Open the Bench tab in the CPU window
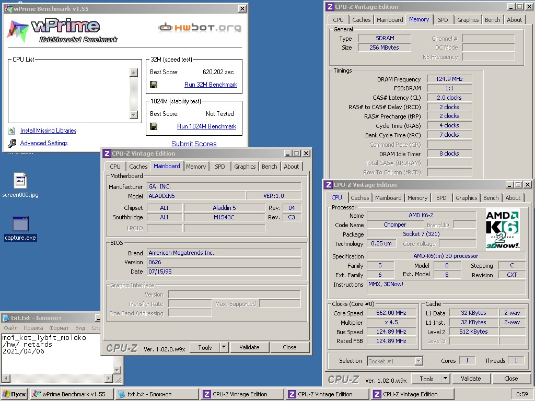Screen dimensions: 535x401 (x=491, y=198)
